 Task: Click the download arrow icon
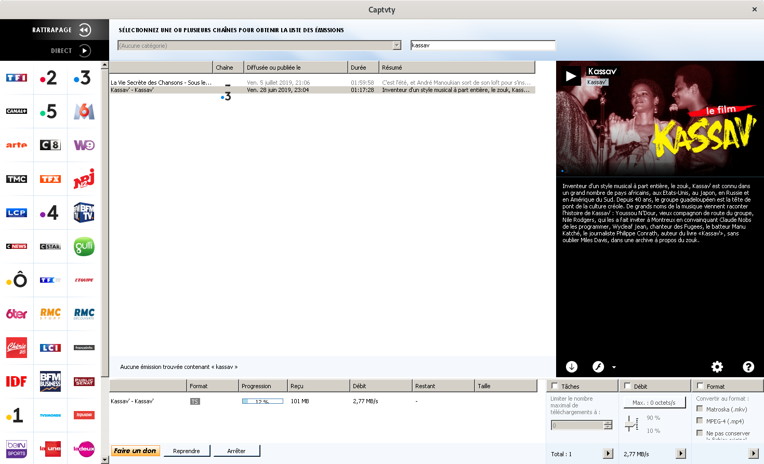click(572, 367)
